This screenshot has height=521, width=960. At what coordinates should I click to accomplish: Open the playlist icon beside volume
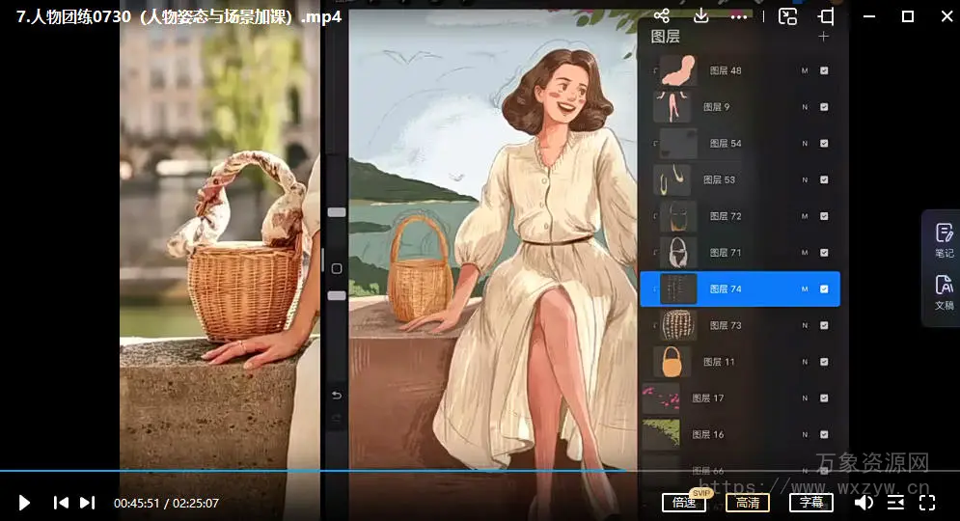[x=895, y=503]
